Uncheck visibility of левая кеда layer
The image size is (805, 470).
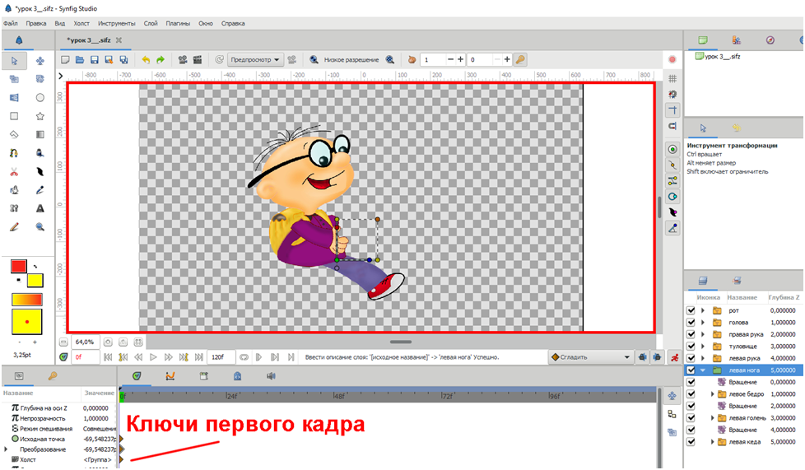tap(691, 442)
